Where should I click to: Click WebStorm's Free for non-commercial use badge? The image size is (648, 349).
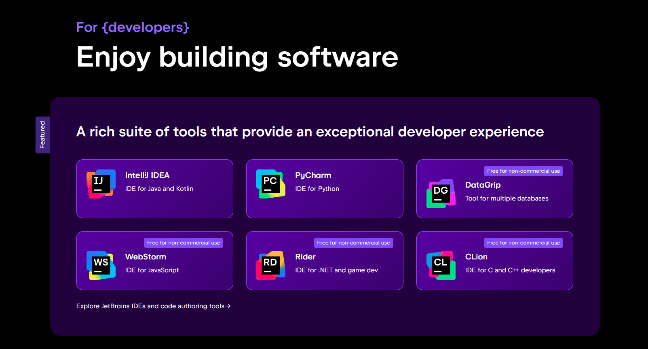coord(184,243)
